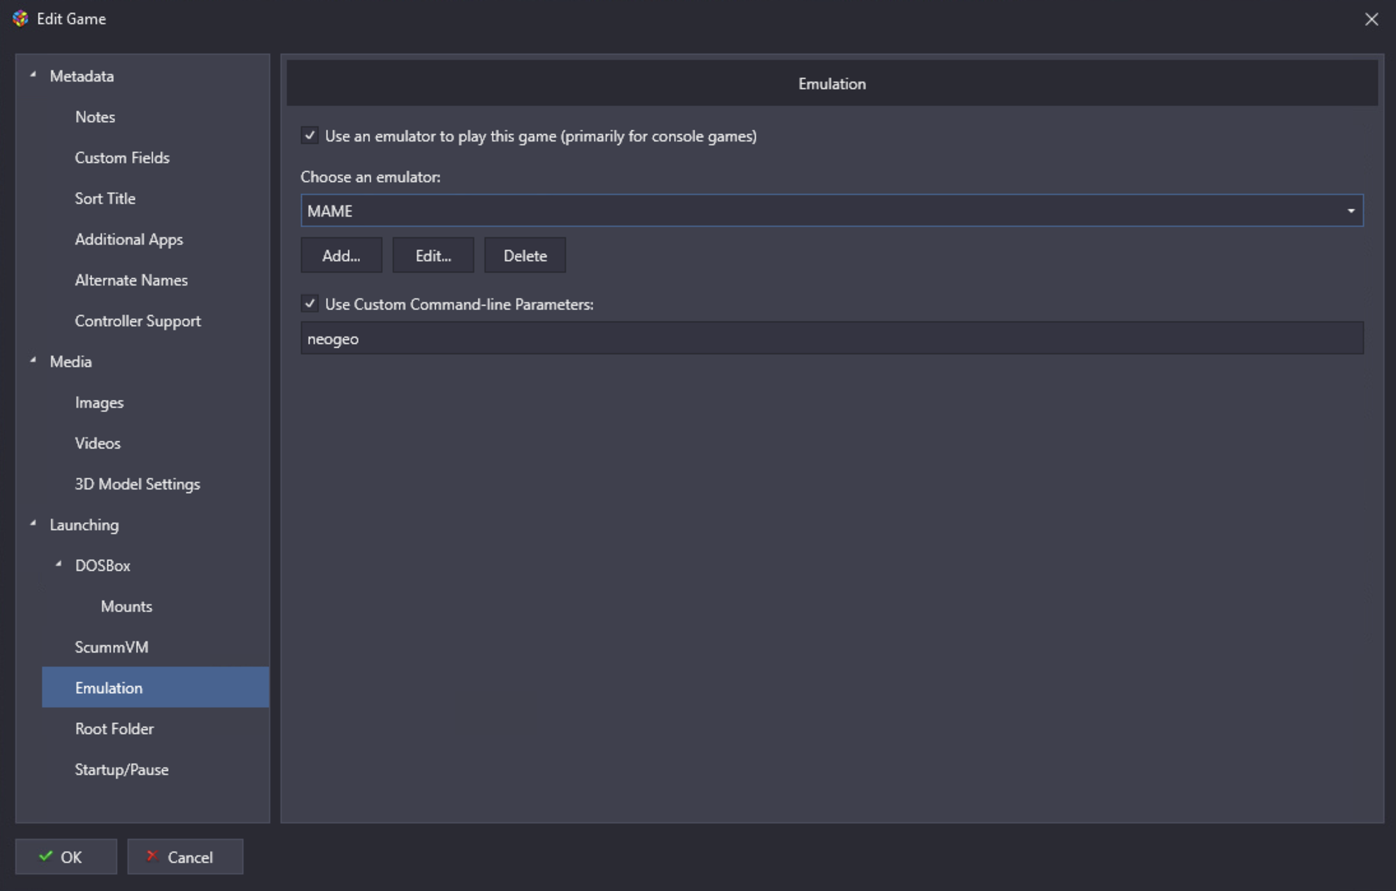Collapse the DOSBox tree node

(x=59, y=565)
